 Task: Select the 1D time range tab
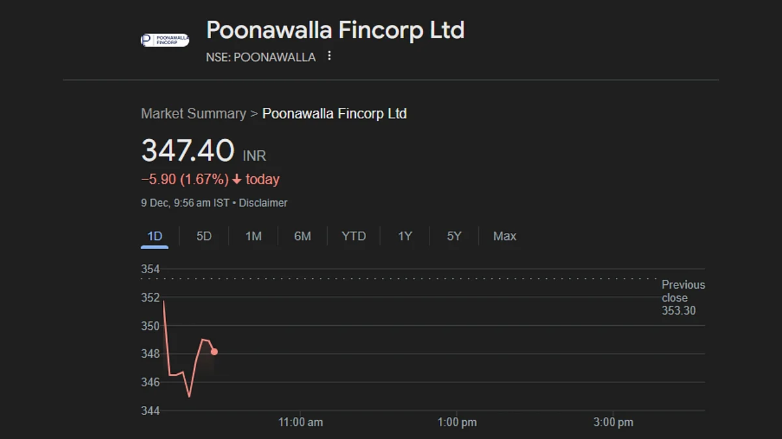click(154, 236)
